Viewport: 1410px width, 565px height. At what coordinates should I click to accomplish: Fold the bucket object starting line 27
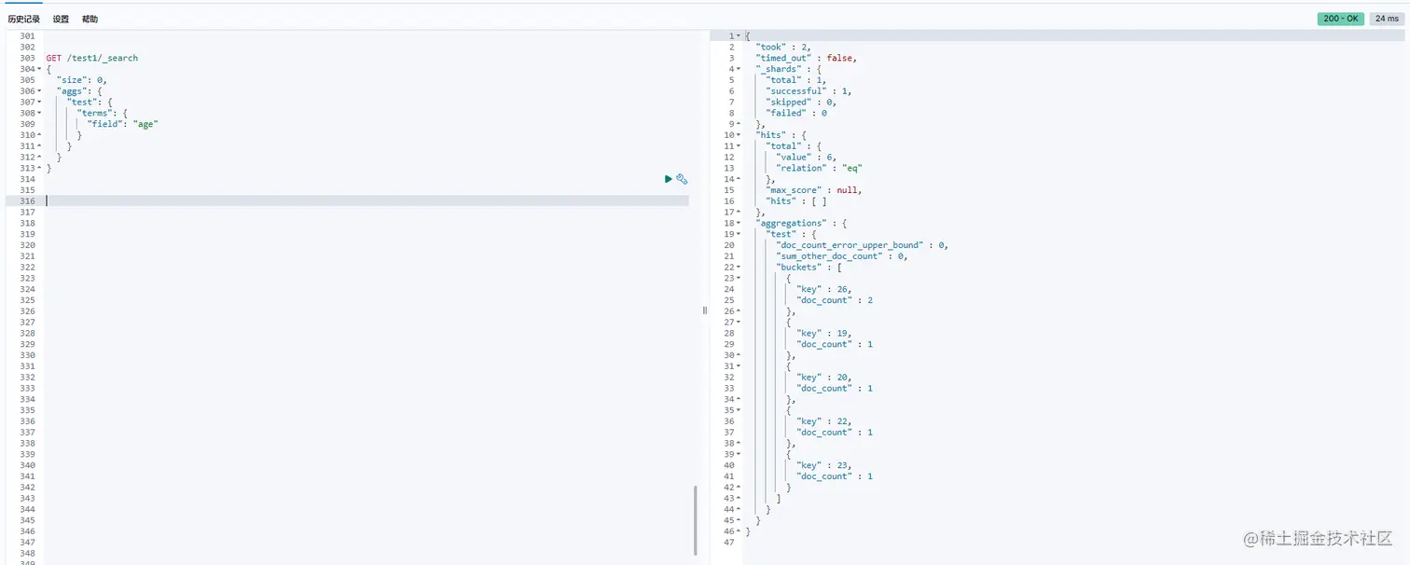(x=739, y=323)
